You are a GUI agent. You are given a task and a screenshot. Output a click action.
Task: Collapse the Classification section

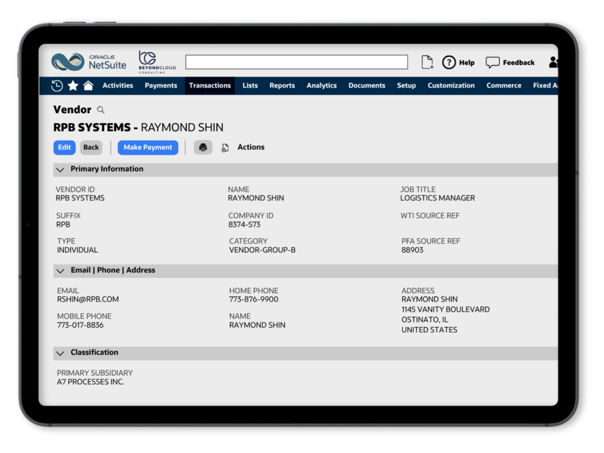tap(61, 353)
